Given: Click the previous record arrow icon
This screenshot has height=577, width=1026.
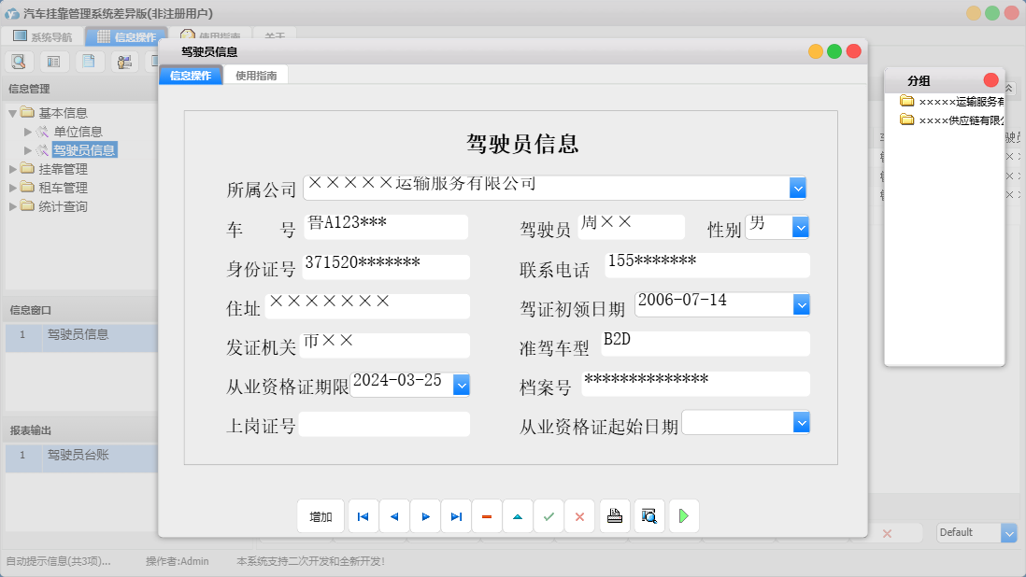Looking at the screenshot, I should click(393, 515).
